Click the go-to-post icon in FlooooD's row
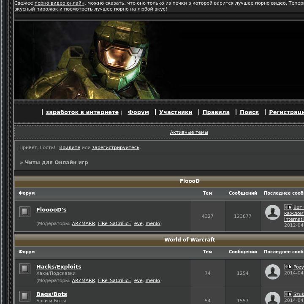Viewport: 304px width, 304px height. pyautogui.click(x=288, y=207)
